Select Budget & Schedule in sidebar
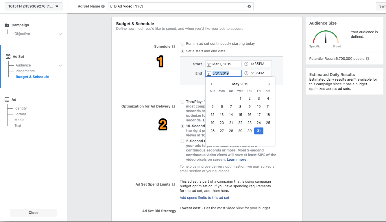This screenshot has height=222, width=386. [32, 77]
